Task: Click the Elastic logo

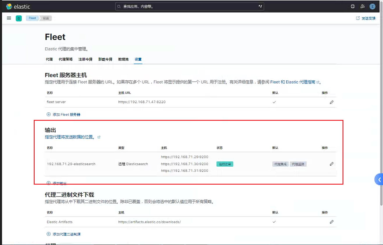Action: [18, 6]
